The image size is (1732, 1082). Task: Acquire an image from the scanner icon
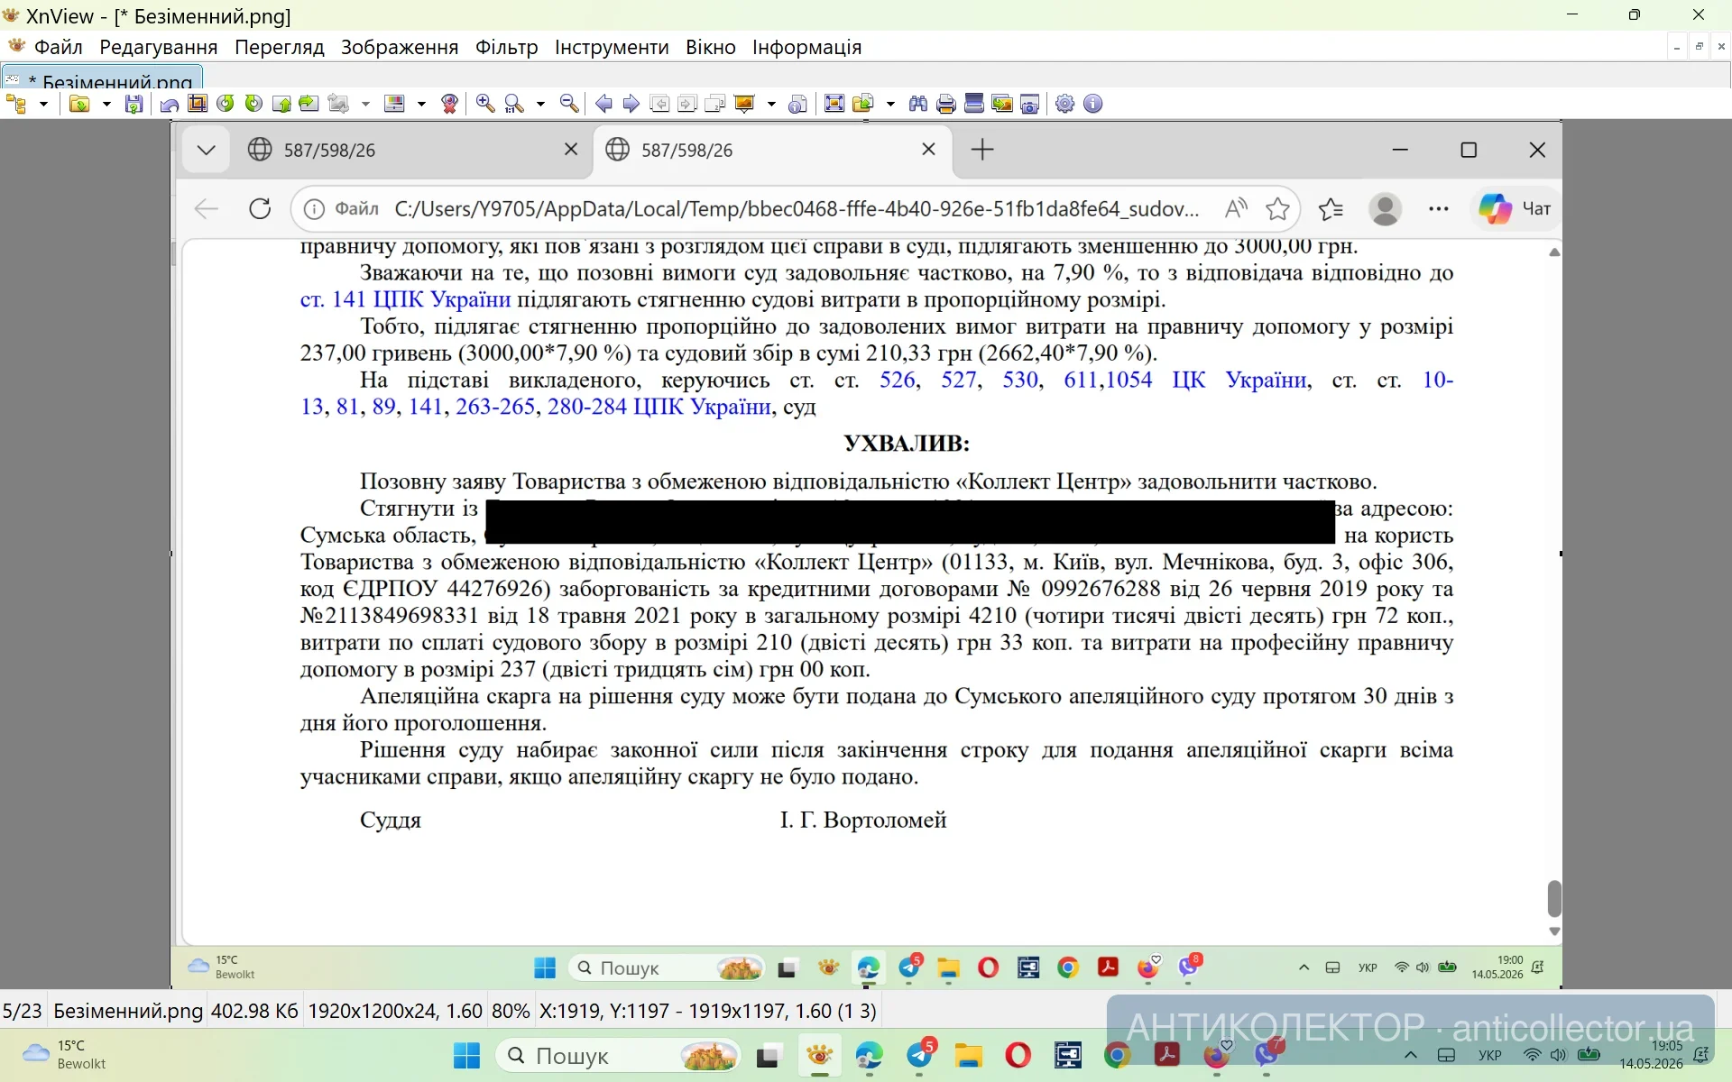coord(974,104)
